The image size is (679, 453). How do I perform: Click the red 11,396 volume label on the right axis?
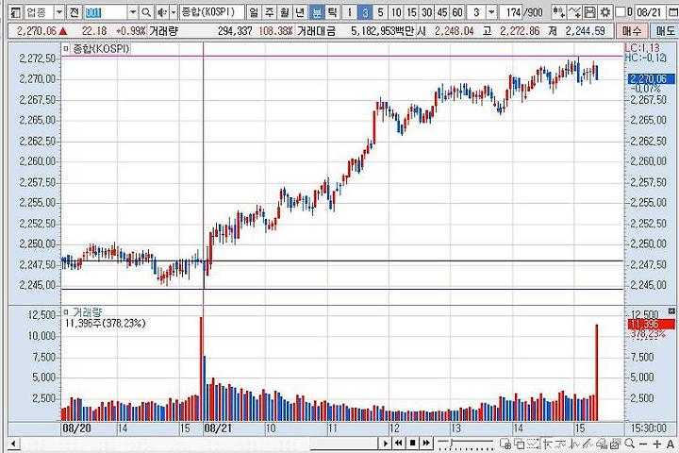click(651, 324)
